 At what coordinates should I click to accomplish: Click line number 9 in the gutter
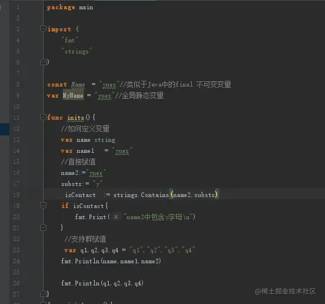pyautogui.click(x=18, y=95)
